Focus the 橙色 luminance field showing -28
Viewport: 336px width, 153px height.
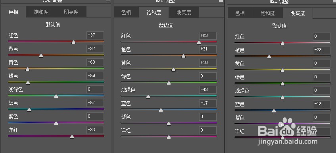[x=322, y=50]
